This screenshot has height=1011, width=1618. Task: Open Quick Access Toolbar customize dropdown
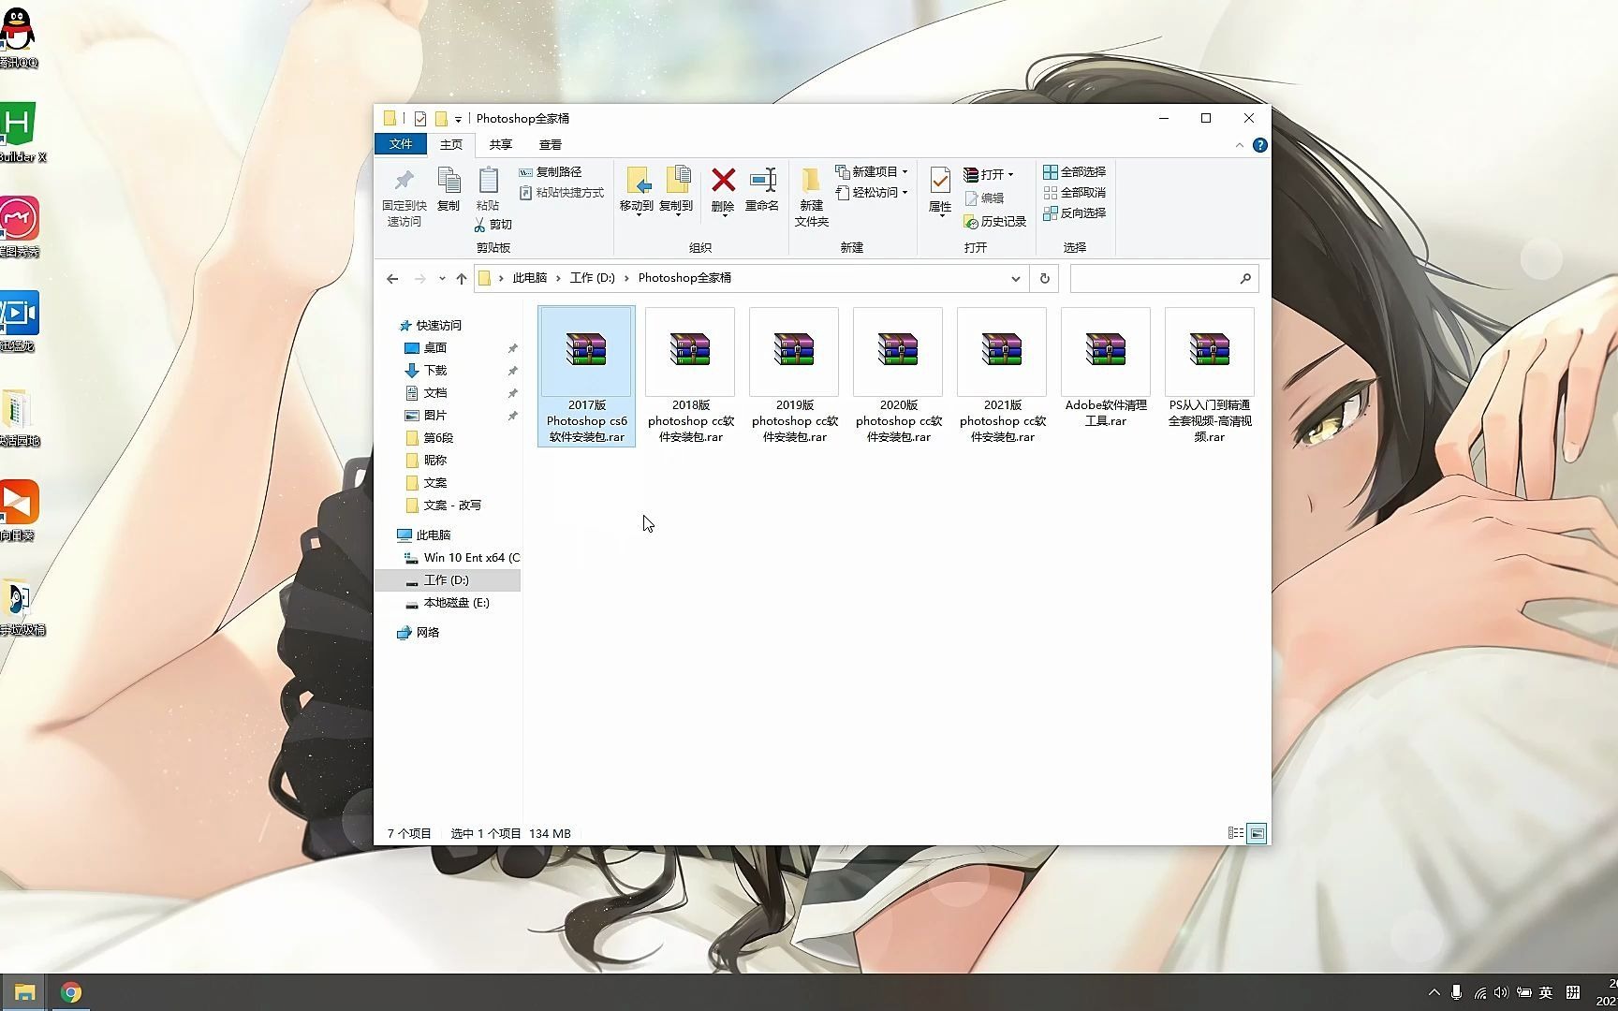pos(458,120)
